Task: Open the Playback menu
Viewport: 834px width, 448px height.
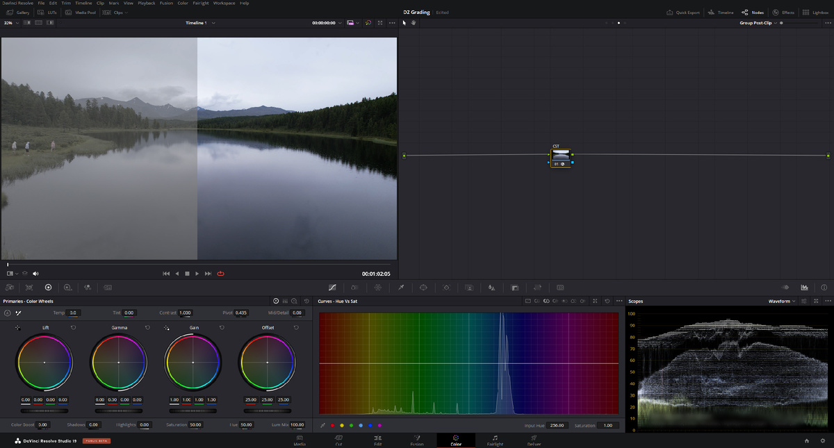Action: point(146,3)
